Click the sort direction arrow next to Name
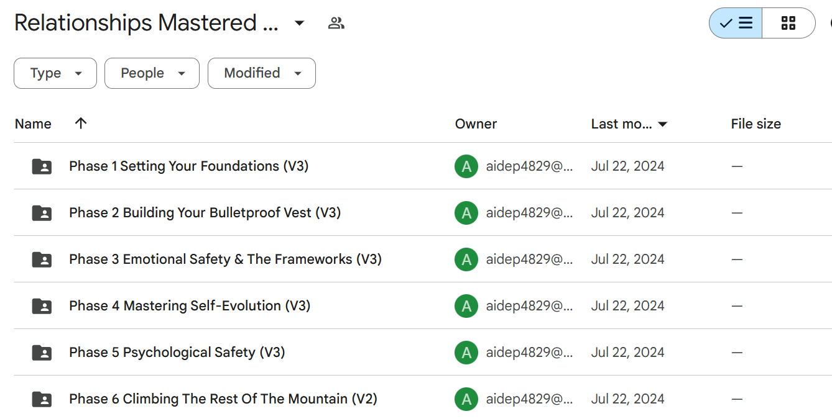Screen dimensions: 832x419 click(80, 123)
